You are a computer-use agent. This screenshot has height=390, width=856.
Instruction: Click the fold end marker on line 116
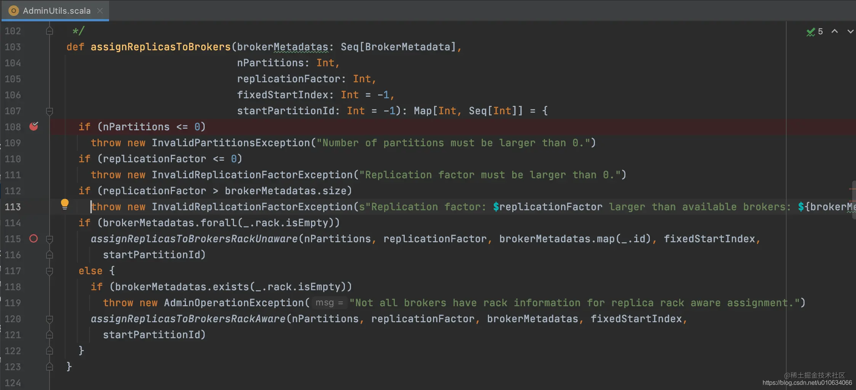50,255
